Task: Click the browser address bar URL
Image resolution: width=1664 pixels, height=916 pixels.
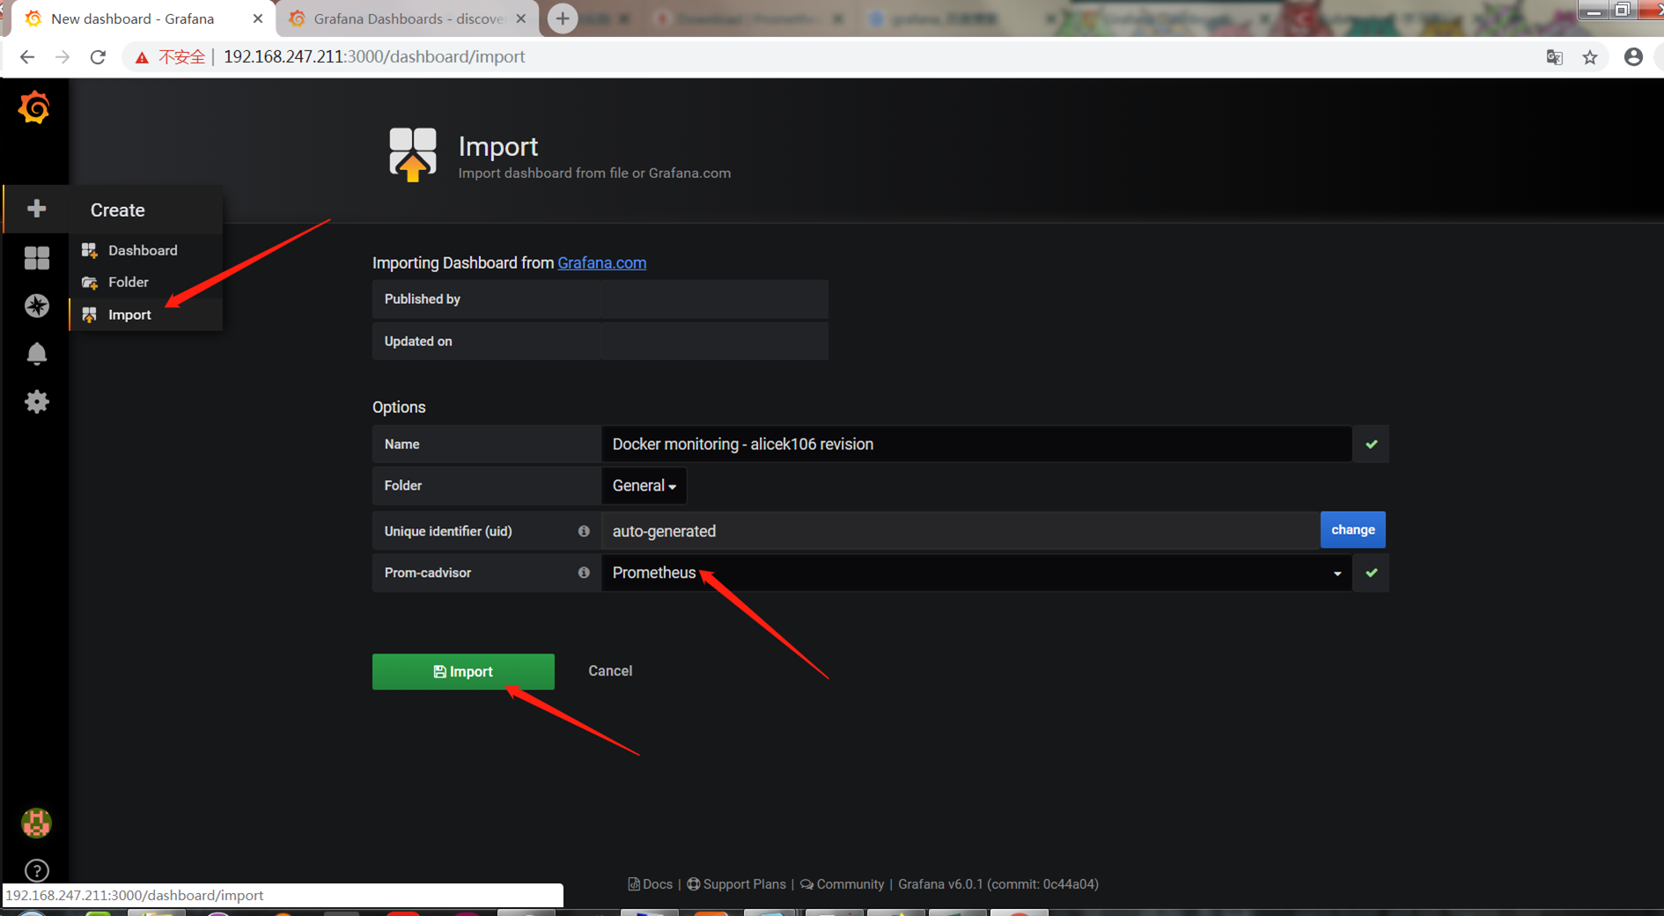Action: (x=374, y=57)
